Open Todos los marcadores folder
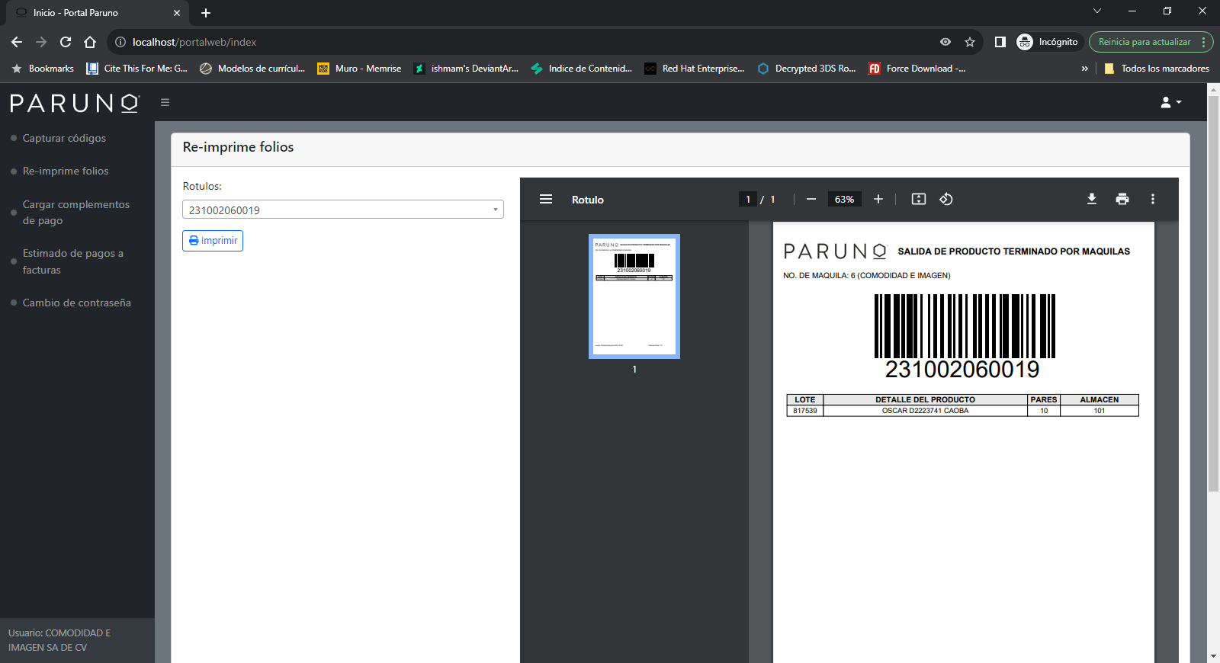This screenshot has width=1220, height=663. tap(1157, 69)
